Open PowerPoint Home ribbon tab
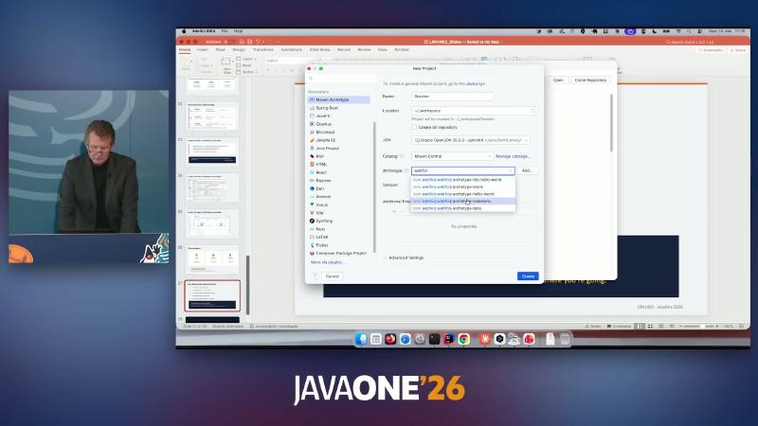The image size is (758, 426). [185, 50]
